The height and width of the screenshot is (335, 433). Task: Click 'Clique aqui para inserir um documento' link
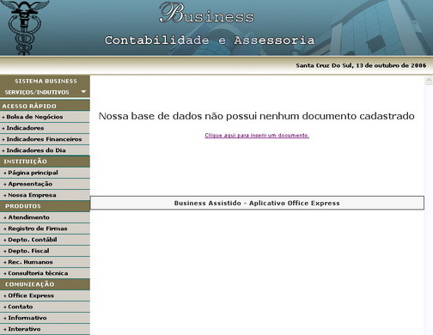tap(257, 136)
